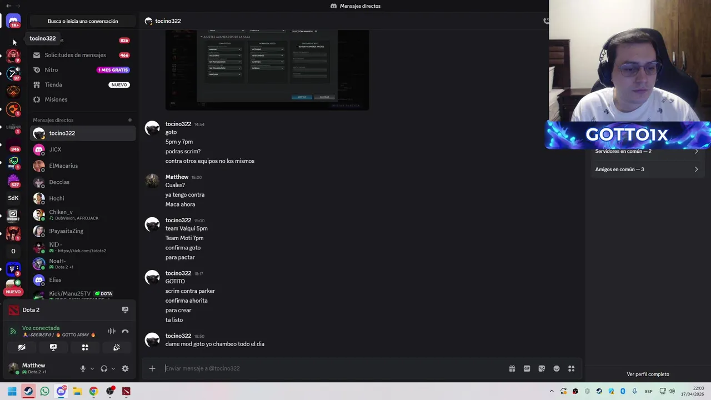This screenshot has height=400, width=711.
Task: Stream Dota 2 via screen icon
Action: pos(125,310)
